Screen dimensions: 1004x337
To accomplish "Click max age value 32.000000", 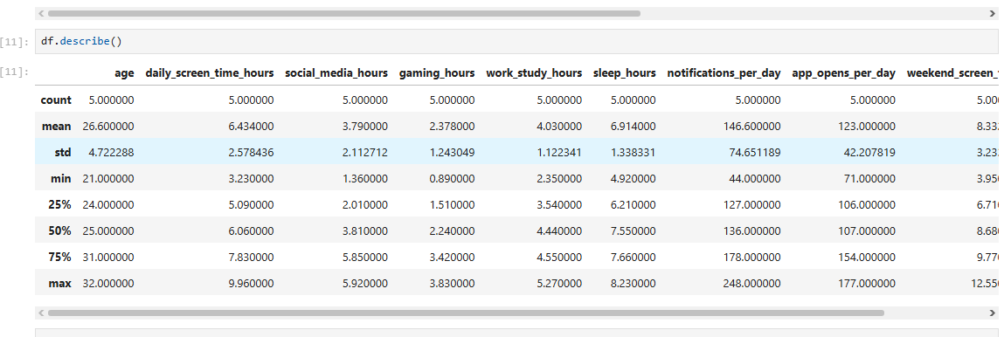I will tap(108, 283).
